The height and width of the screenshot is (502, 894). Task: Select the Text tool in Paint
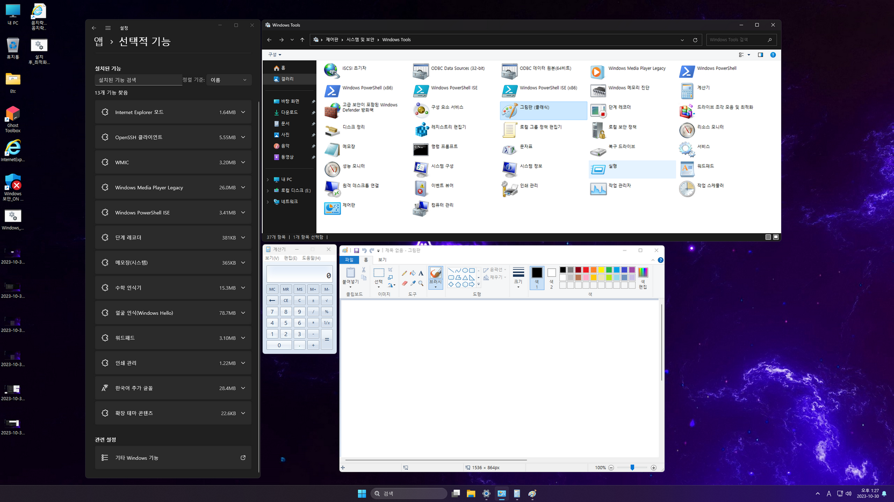pos(421,273)
